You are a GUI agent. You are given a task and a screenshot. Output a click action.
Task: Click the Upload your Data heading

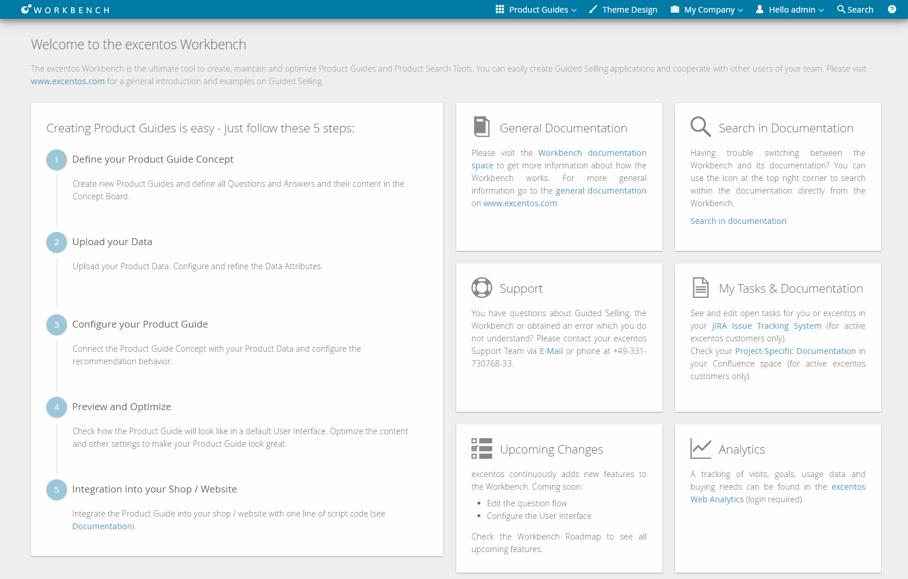click(x=112, y=242)
